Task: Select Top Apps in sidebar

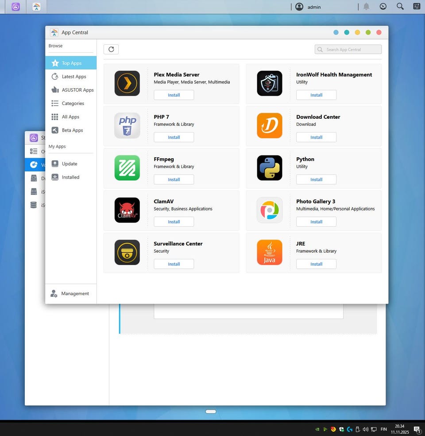Action: pos(71,63)
